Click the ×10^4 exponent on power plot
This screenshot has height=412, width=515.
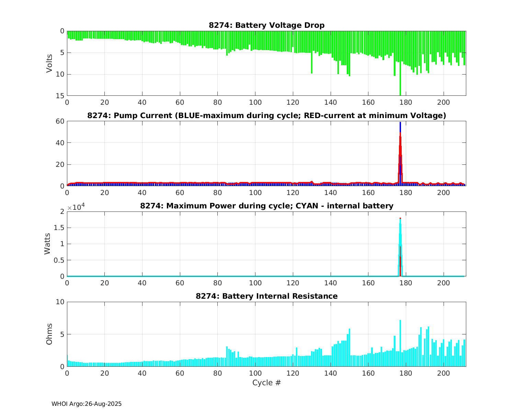tap(76, 207)
